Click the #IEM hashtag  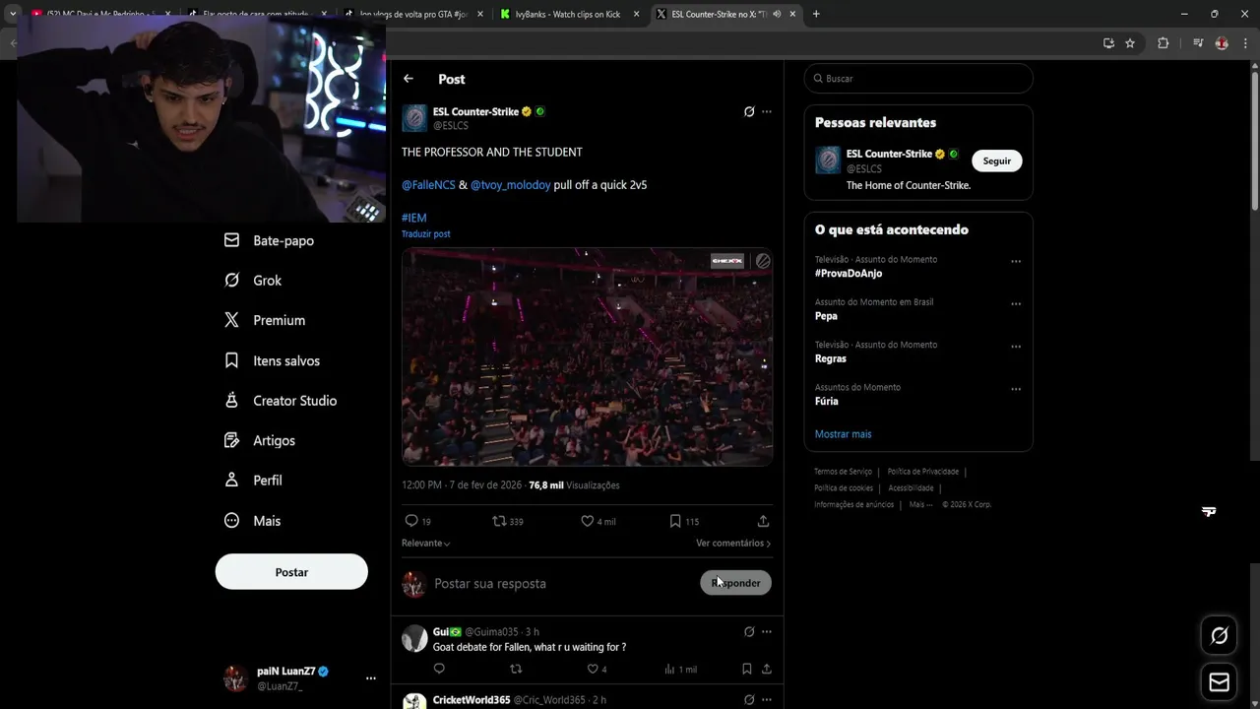[413, 218]
